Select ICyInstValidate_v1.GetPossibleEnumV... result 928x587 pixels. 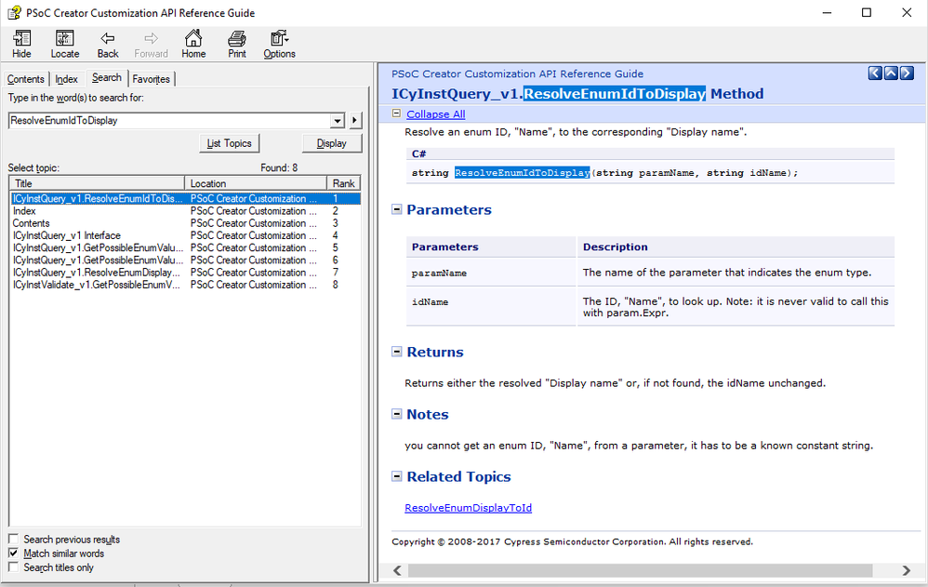coord(185,285)
